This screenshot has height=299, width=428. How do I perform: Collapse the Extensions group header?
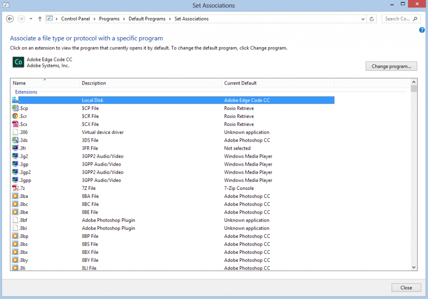(26, 92)
